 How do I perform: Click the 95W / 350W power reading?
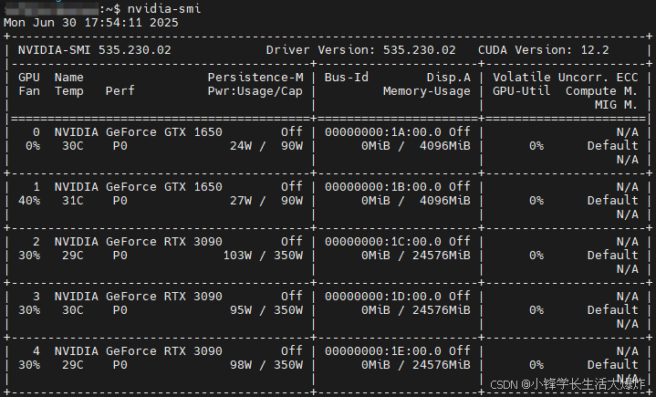[266, 310]
